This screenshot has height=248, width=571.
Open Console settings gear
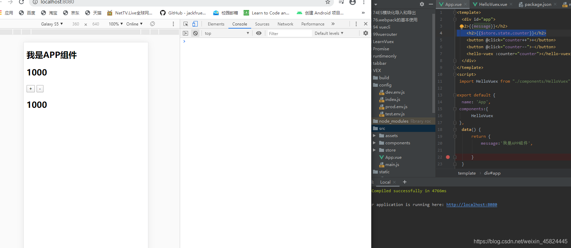(x=366, y=33)
